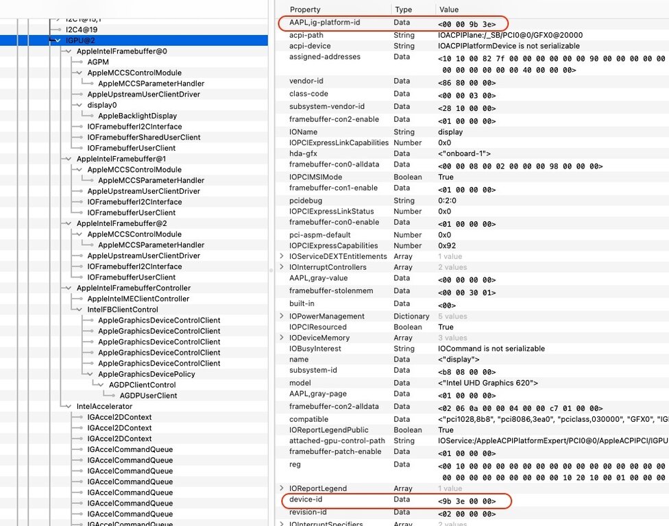Image resolution: width=669 pixels, height=526 pixels.
Task: Sort by the Type column header
Action: click(403, 10)
